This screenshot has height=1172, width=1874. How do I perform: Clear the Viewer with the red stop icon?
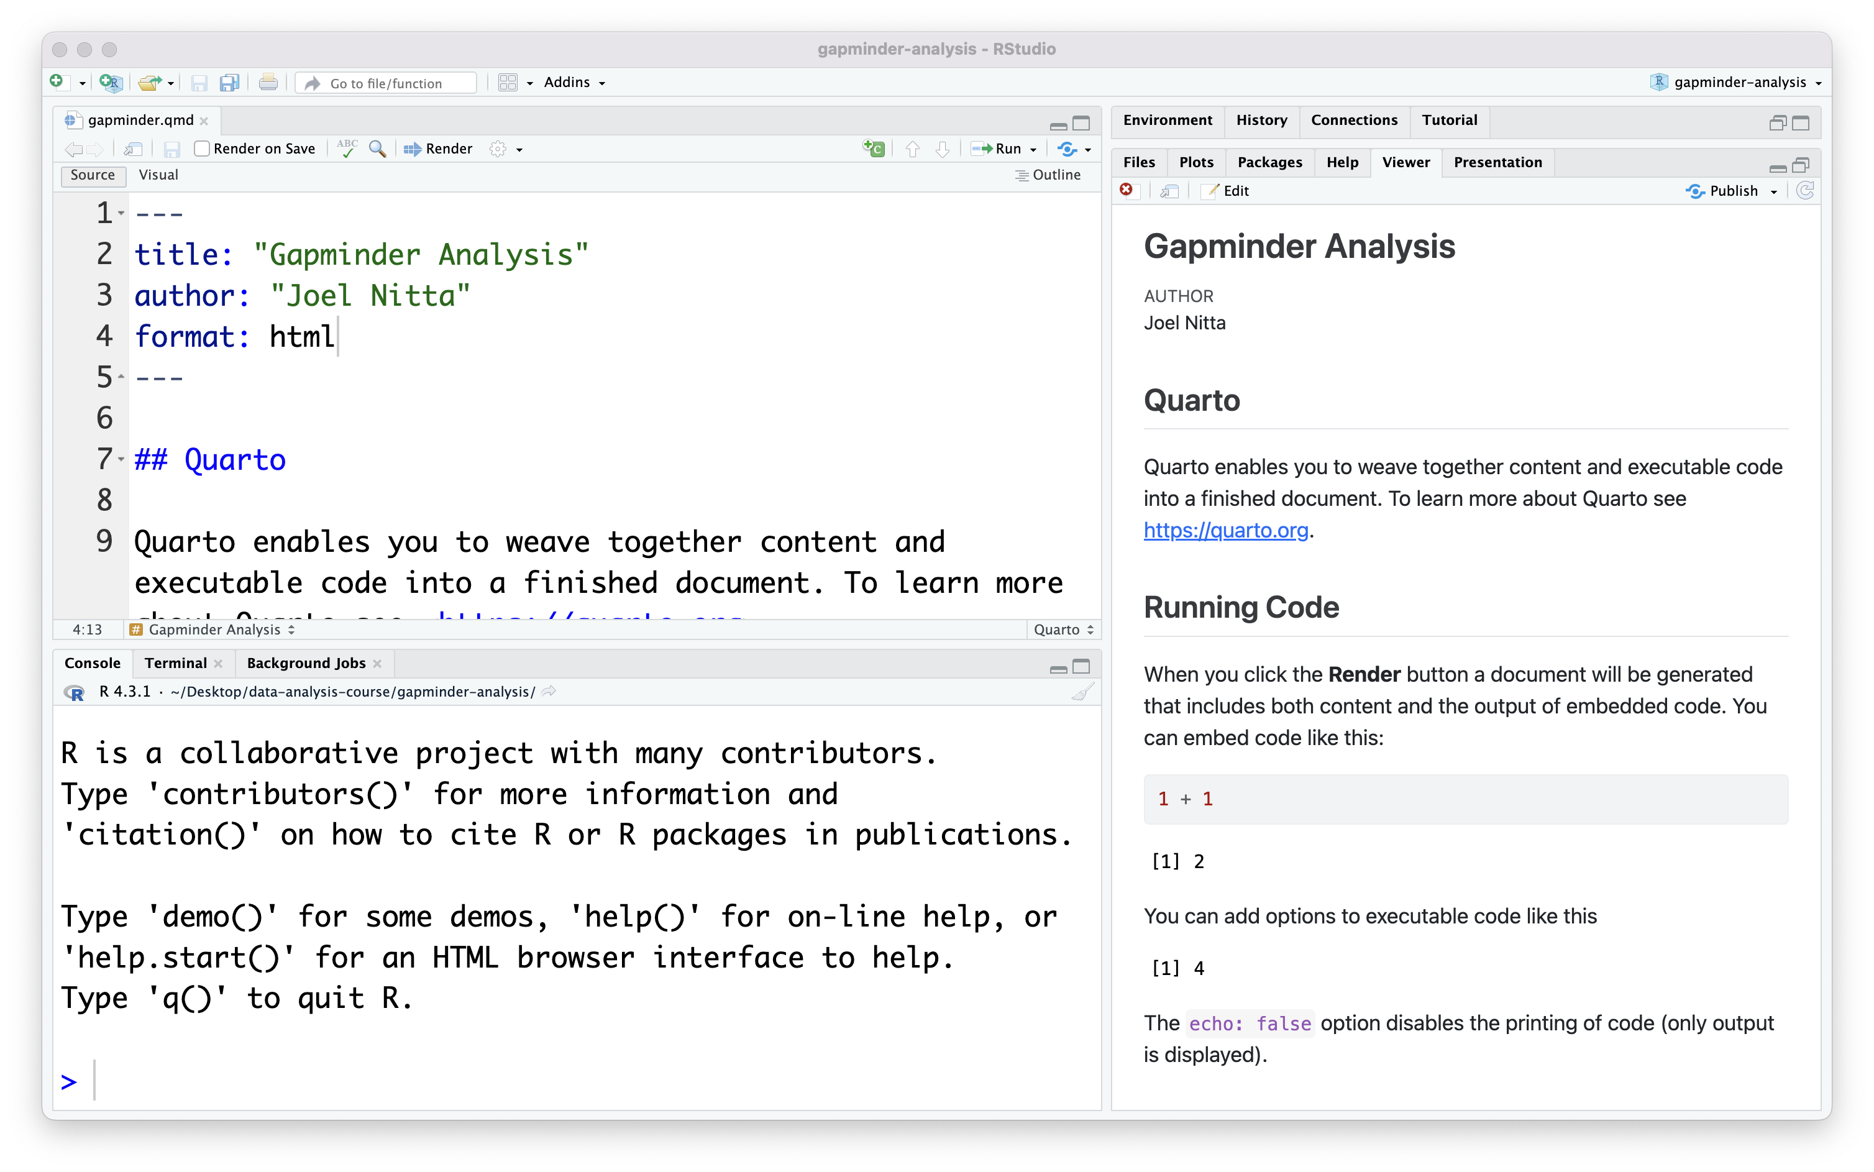pyautogui.click(x=1127, y=190)
